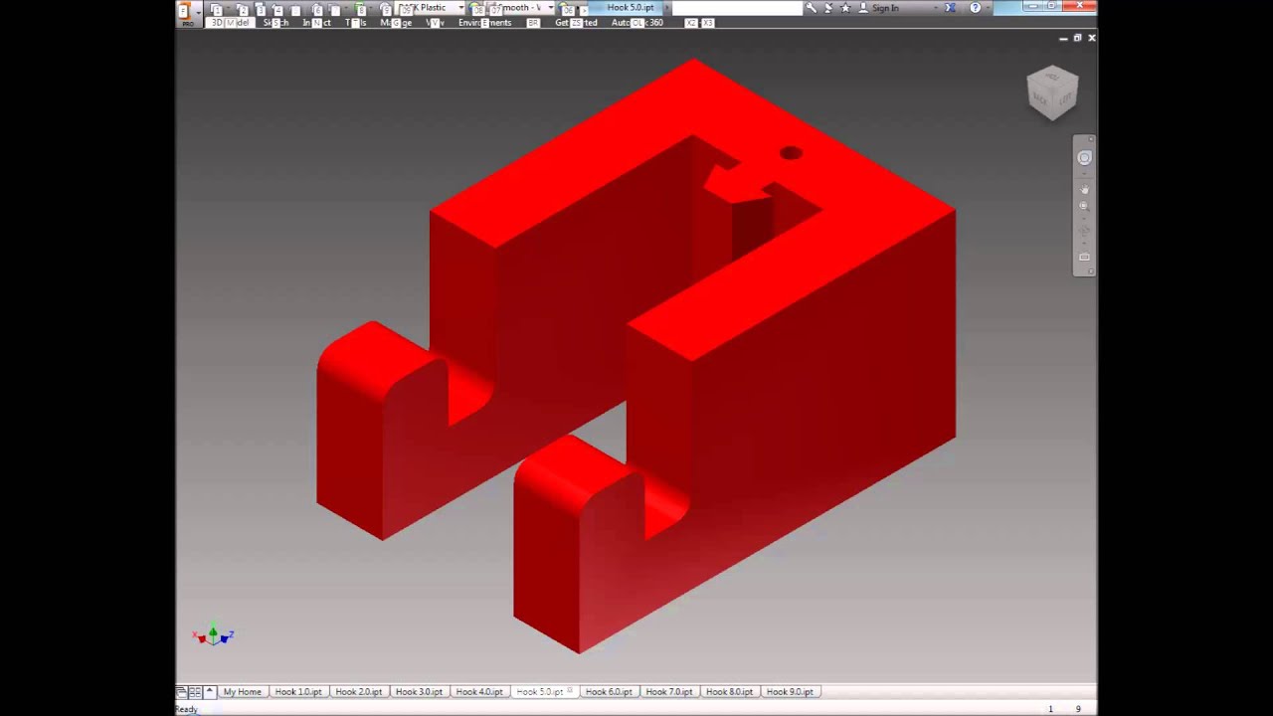Switch to the Hook 6.0.ipt tab

(x=609, y=691)
